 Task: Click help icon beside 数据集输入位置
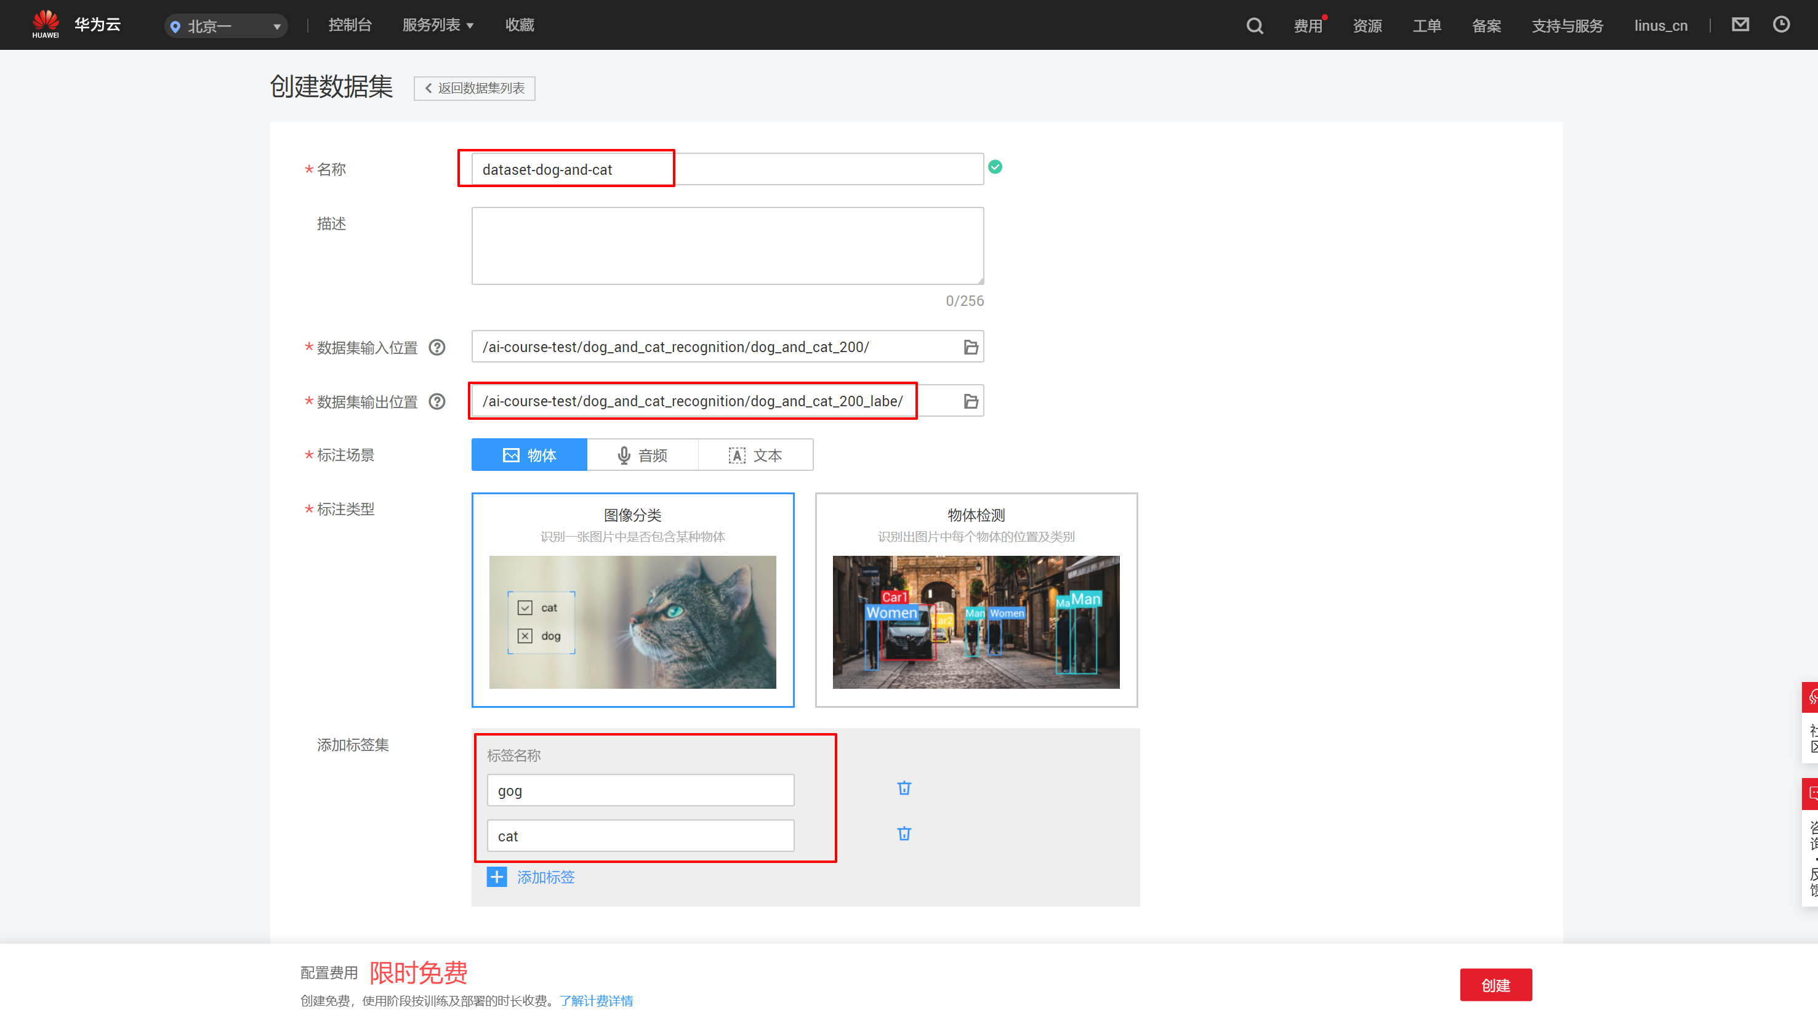pyautogui.click(x=438, y=347)
